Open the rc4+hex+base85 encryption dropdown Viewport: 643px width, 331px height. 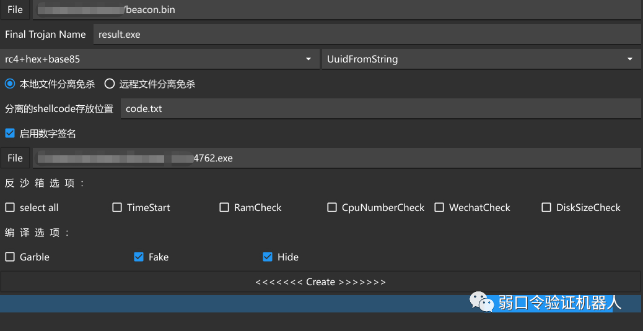coord(159,59)
